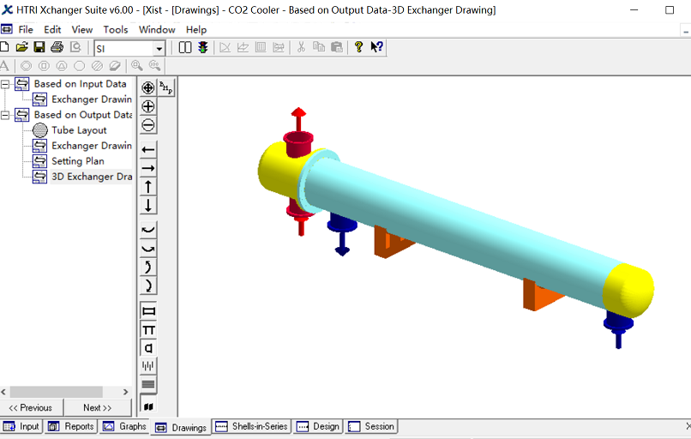Zoom out with the minus circle icon
The width and height of the screenshot is (691, 439).
click(x=148, y=125)
